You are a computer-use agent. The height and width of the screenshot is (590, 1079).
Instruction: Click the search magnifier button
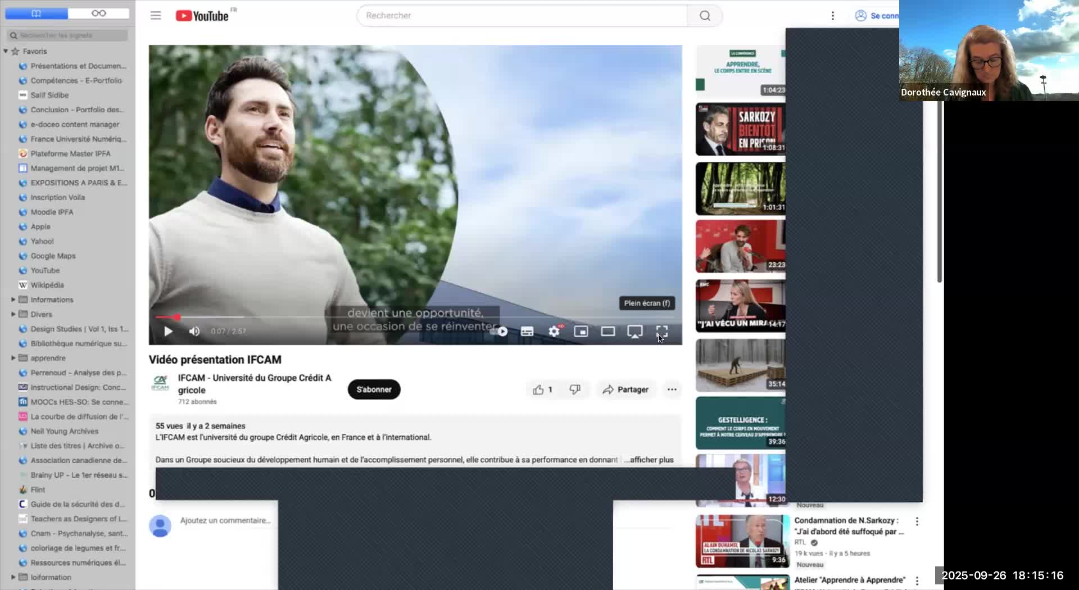[705, 16]
